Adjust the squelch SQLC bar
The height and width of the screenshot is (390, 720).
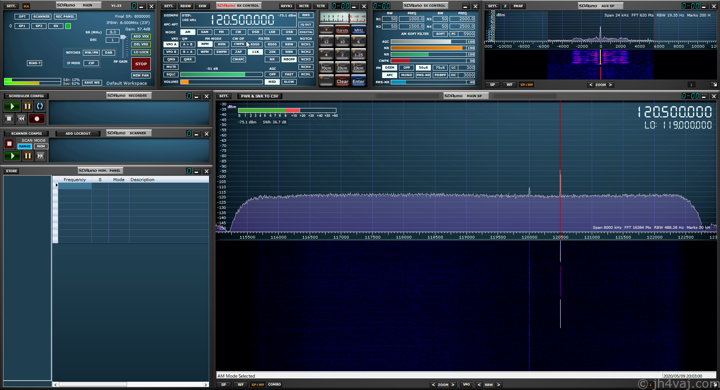(221, 74)
